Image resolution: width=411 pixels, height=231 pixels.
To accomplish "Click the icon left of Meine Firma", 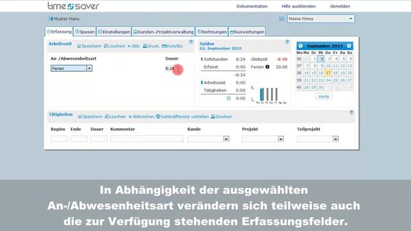I will [281, 19].
